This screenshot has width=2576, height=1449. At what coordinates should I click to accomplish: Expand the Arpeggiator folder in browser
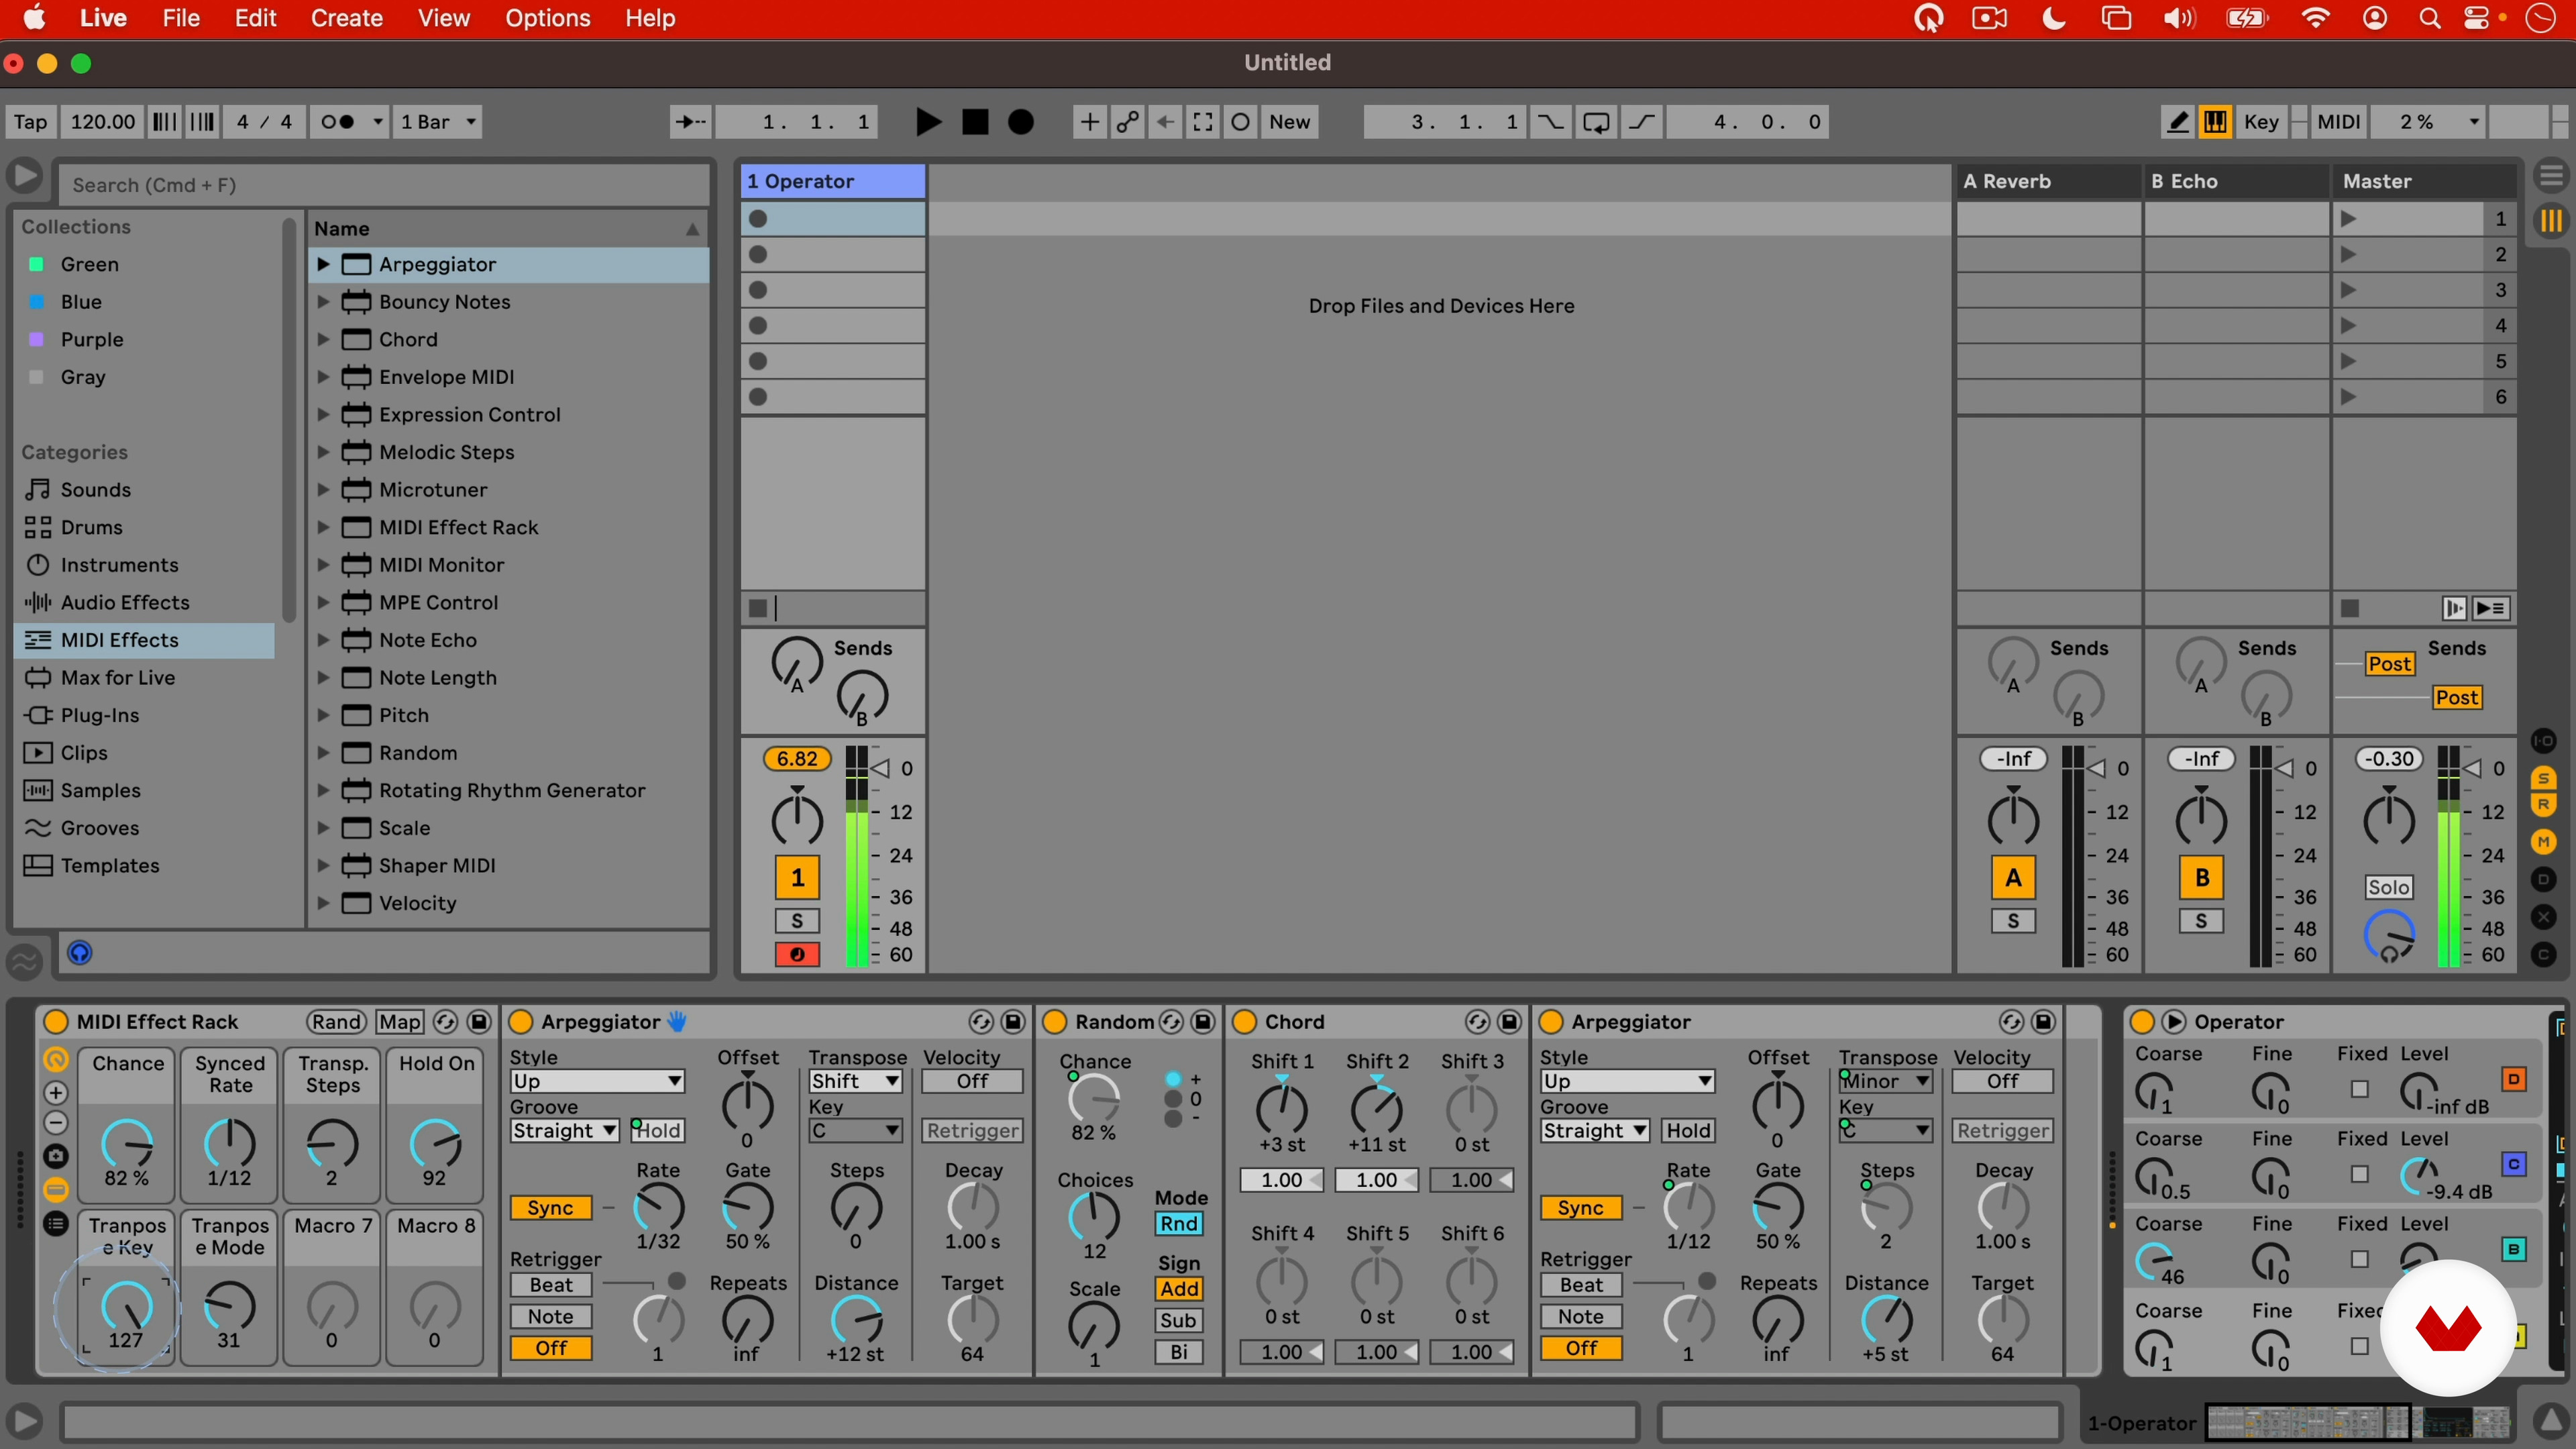point(323,264)
